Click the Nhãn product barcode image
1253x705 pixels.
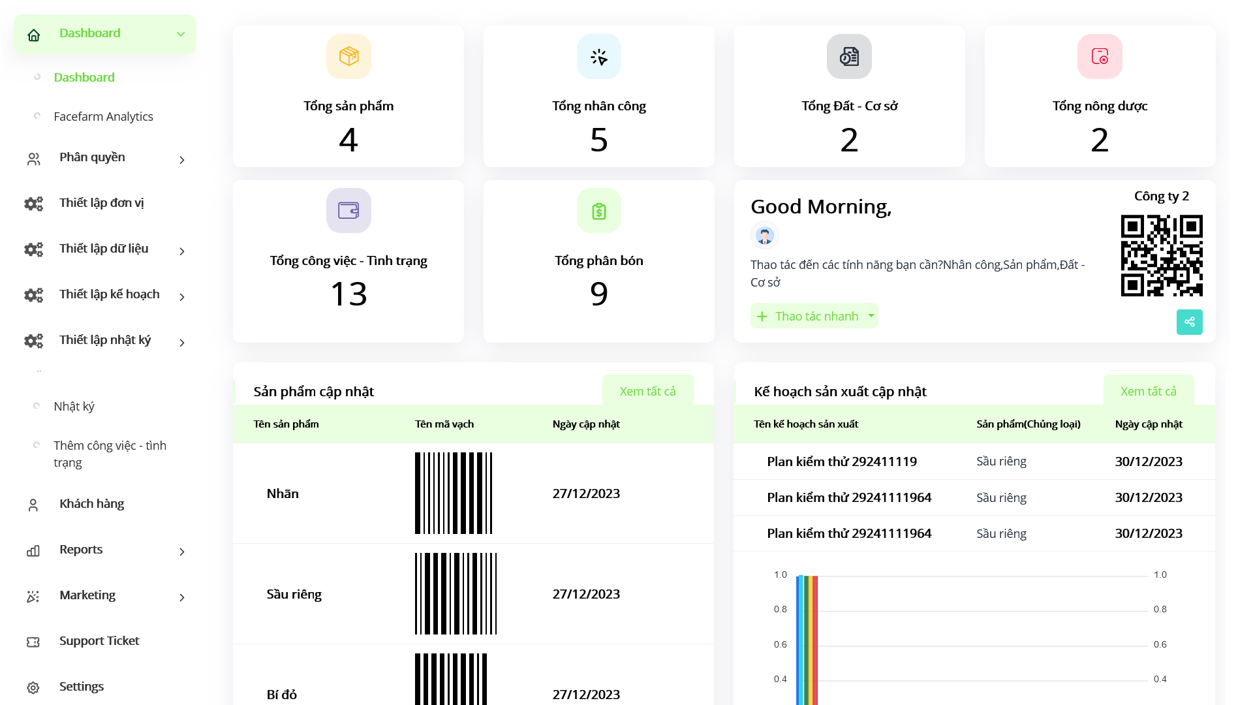click(x=454, y=493)
